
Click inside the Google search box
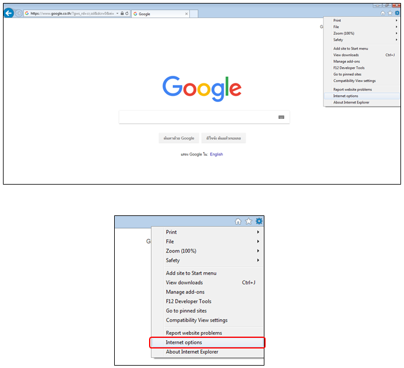[204, 117]
